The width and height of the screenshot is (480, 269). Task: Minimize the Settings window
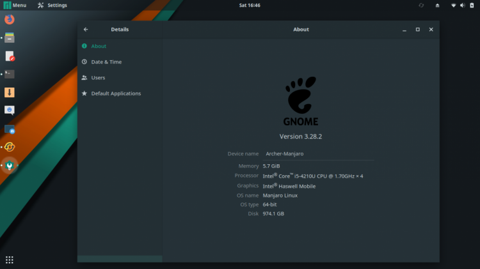point(404,29)
